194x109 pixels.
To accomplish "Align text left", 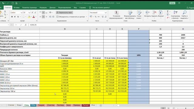I will coord(40,17).
